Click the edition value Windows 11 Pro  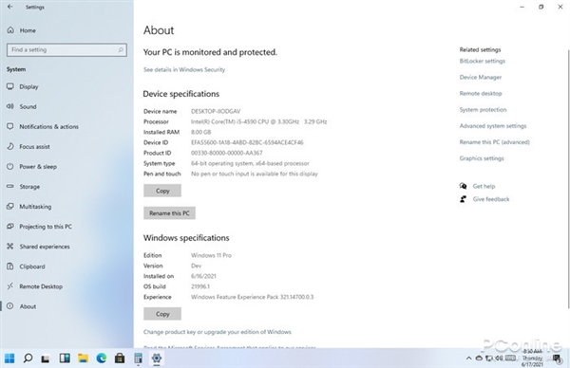point(211,255)
